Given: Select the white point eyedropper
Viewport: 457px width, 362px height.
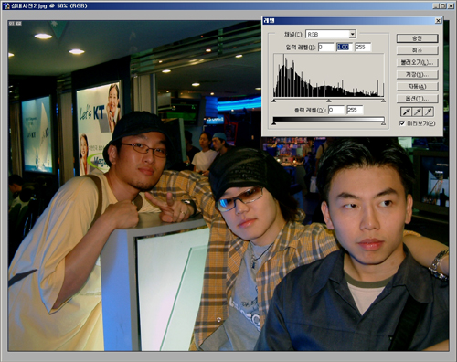Looking at the screenshot, I should click(429, 112).
